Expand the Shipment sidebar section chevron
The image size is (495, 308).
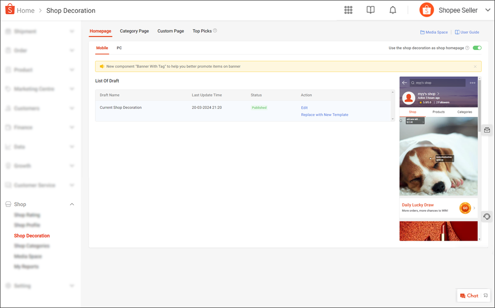pyautogui.click(x=72, y=31)
